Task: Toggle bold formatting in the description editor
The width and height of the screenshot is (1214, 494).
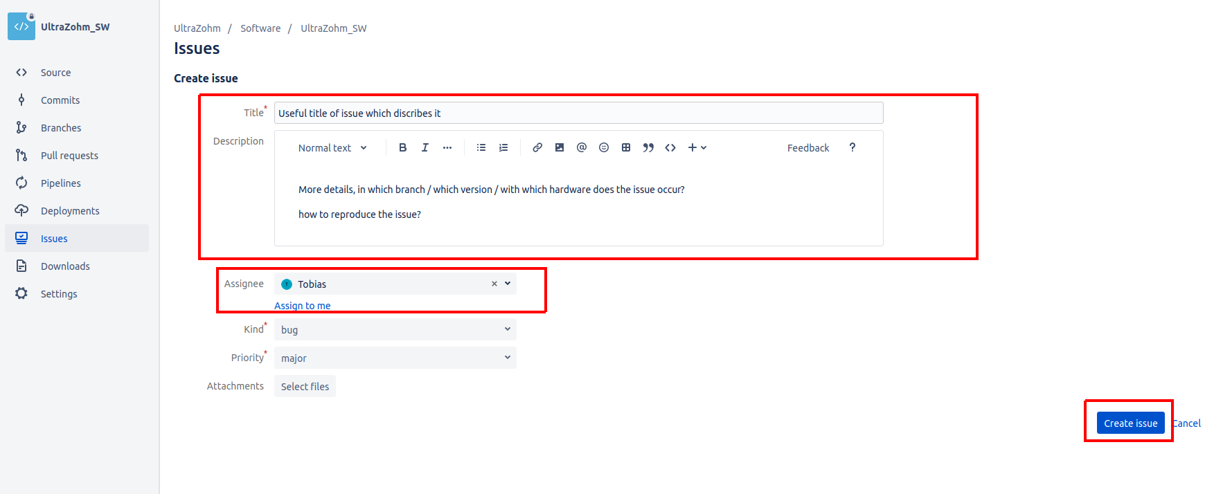Action: [x=402, y=147]
